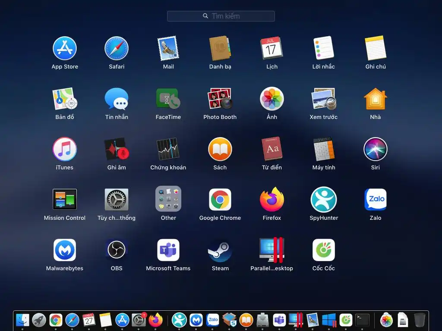Click the magnifier icon in search field

pos(205,16)
